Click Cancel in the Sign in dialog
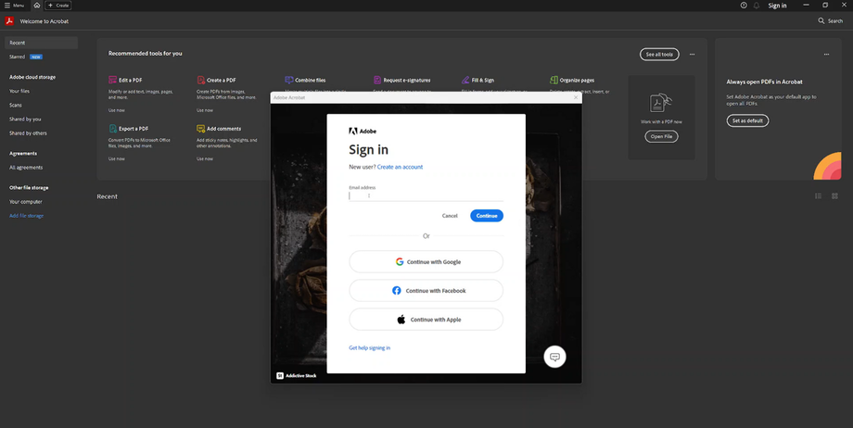853x428 pixels. tap(450, 216)
